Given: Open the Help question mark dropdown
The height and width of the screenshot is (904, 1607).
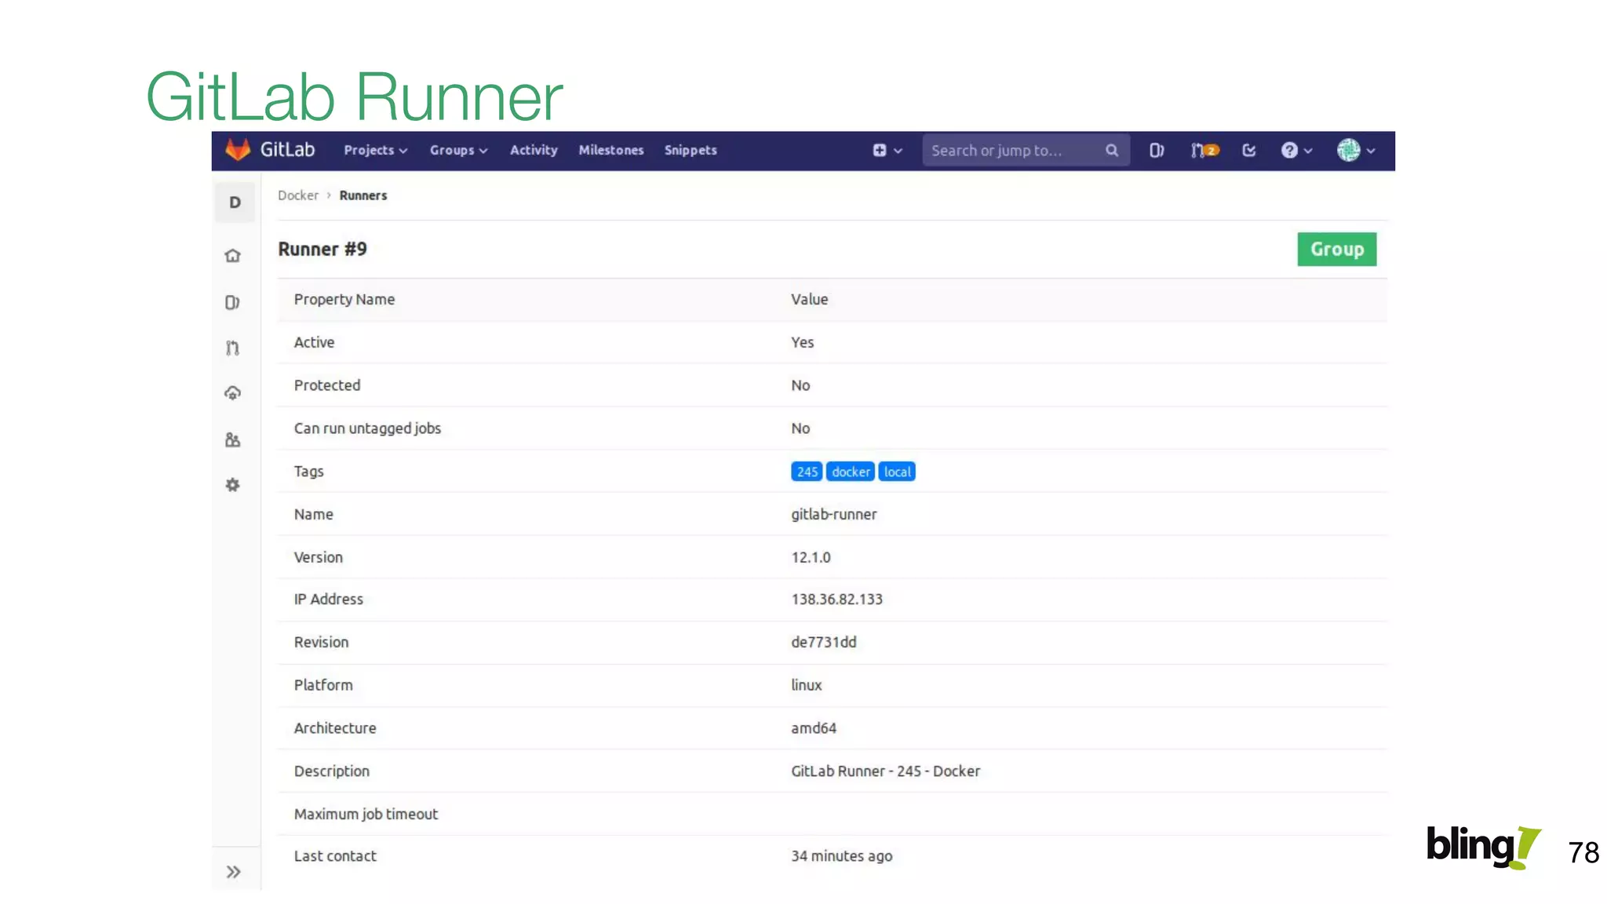Looking at the screenshot, I should tap(1296, 150).
